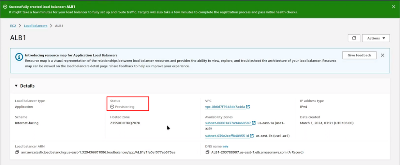Click the Give feedback button
Screen dimensions: 400x165
tap(359, 55)
